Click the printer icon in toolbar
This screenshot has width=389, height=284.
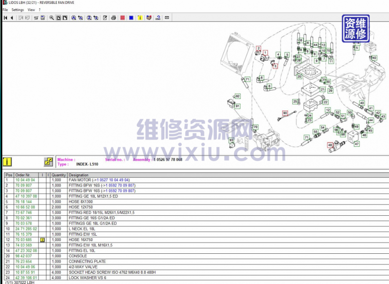point(113,18)
